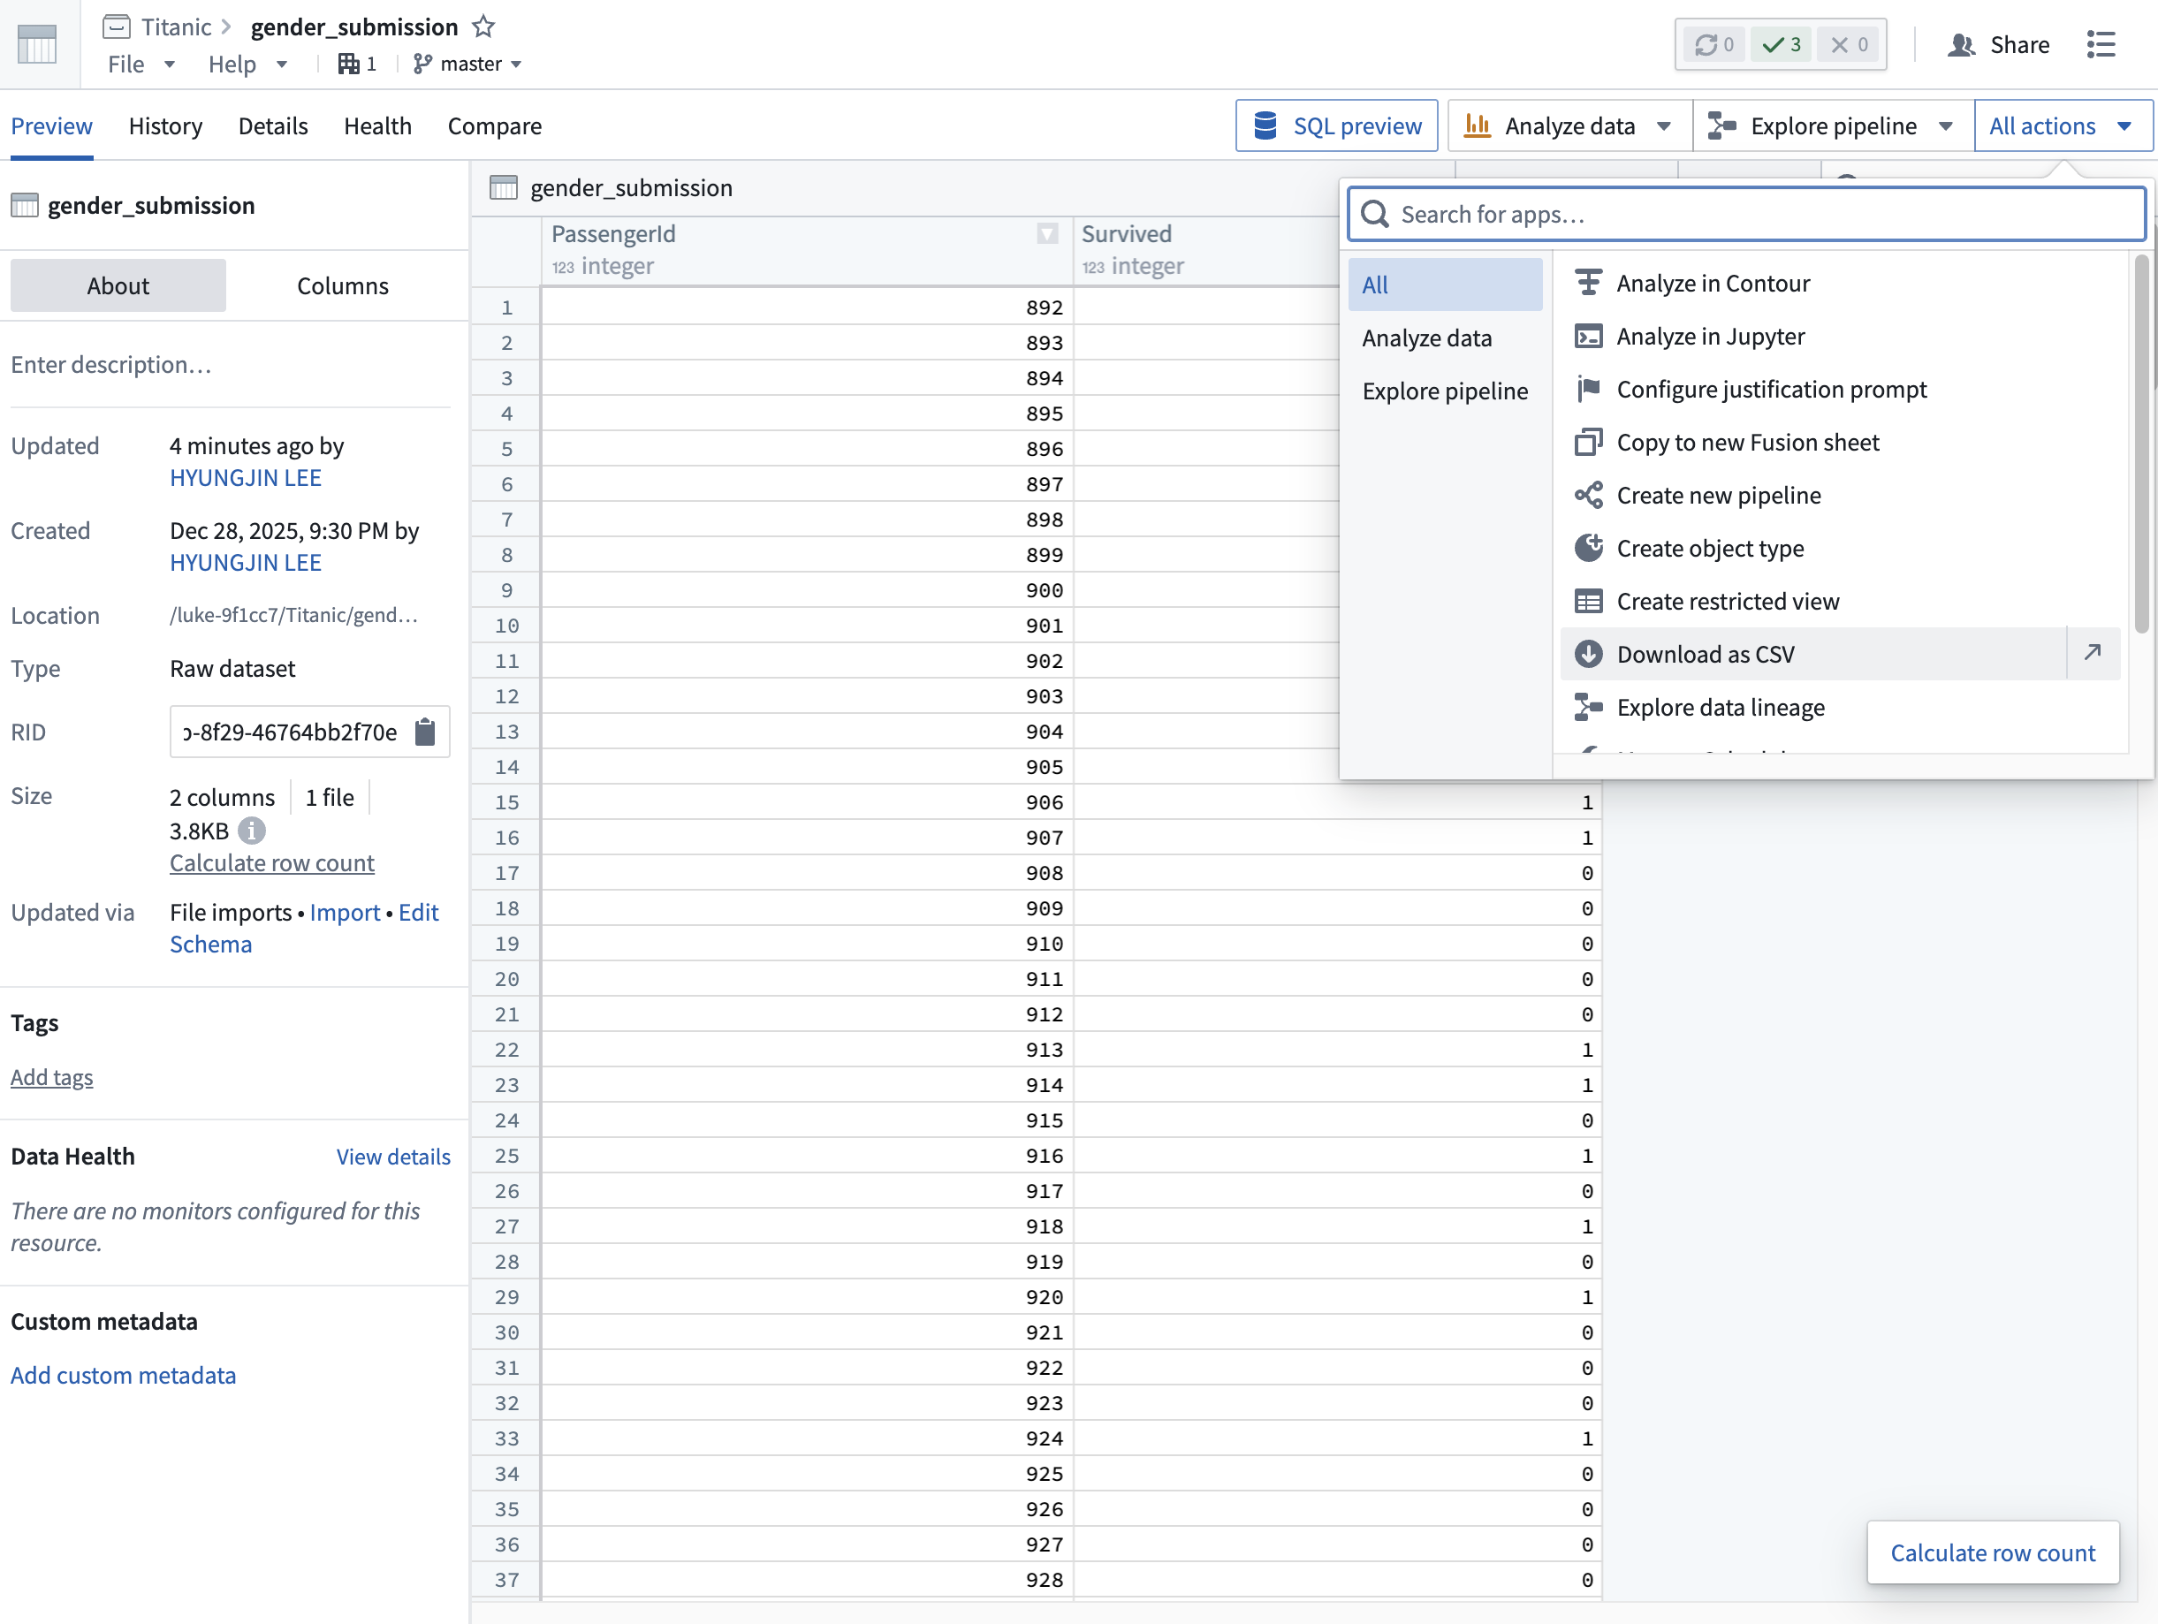Click Calculate row count link in sidebar
Screen dimensions: 2158x1624
coord(271,863)
